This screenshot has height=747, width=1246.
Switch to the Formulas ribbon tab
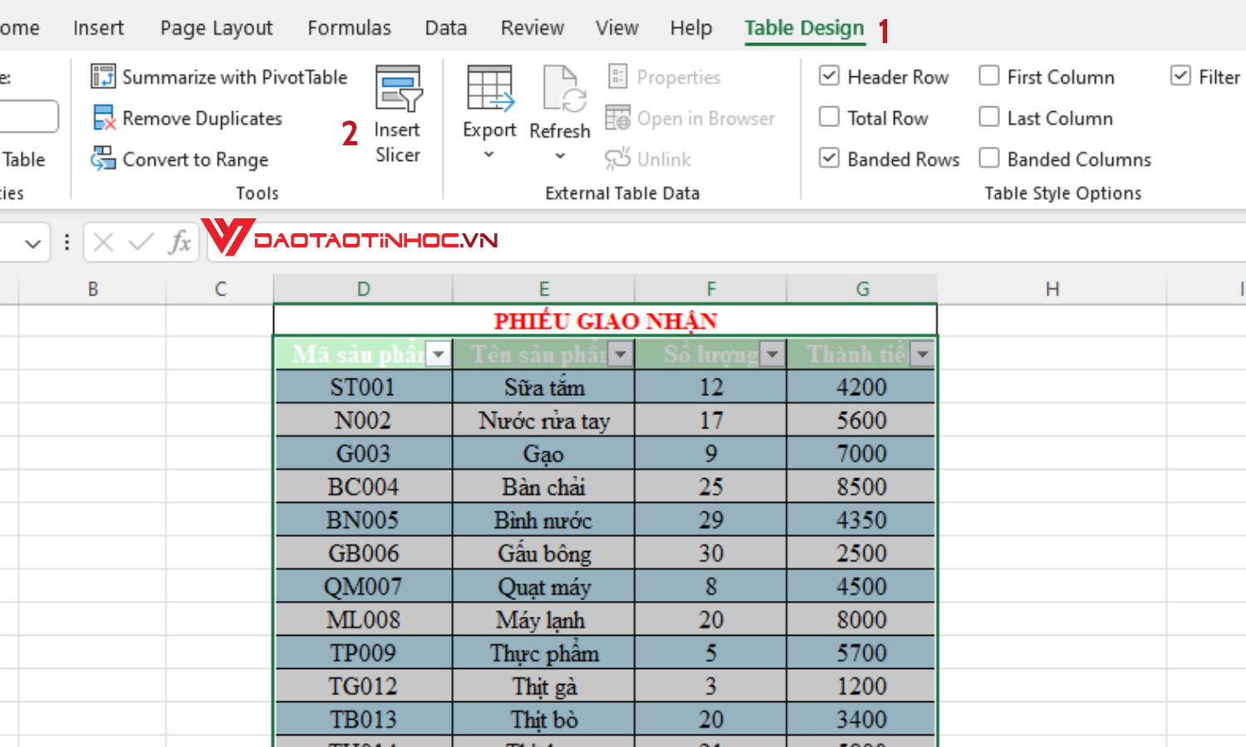pos(349,27)
